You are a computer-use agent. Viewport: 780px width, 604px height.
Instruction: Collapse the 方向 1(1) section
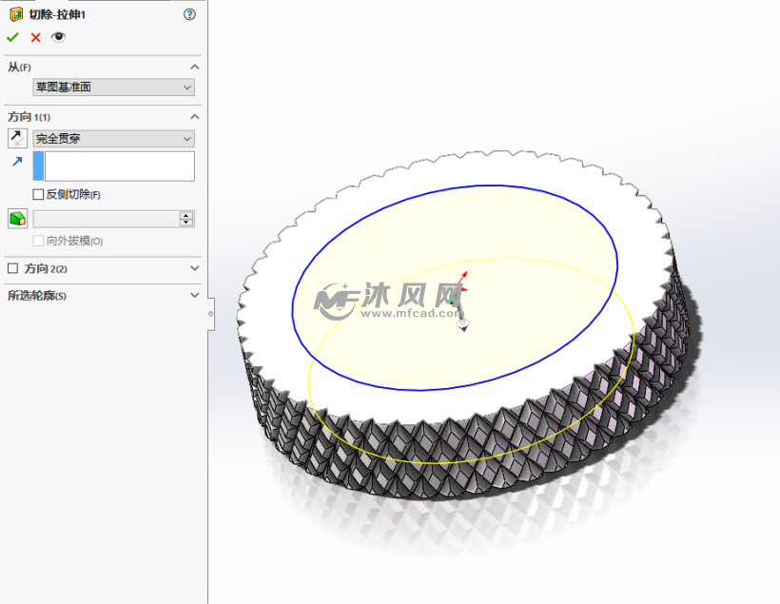[194, 116]
